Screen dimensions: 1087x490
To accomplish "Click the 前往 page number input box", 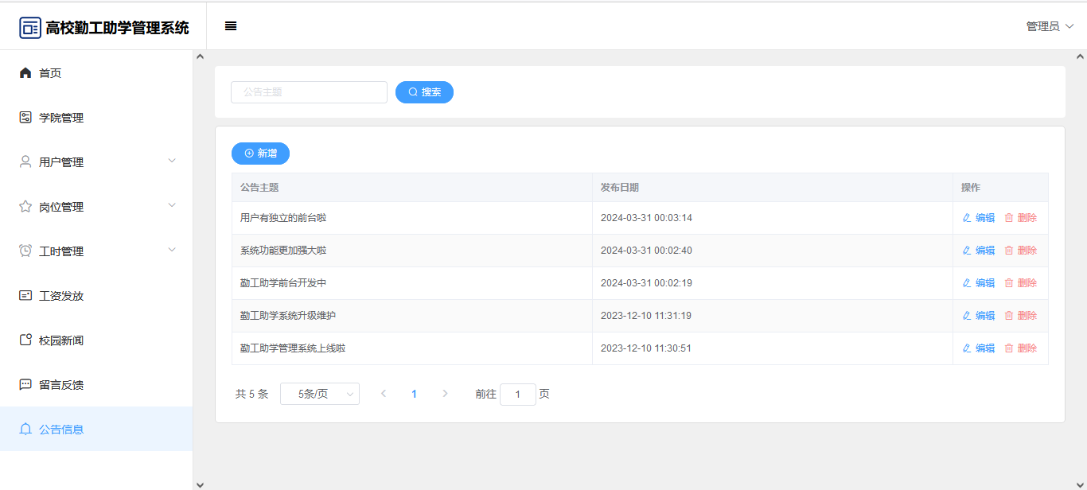I will (x=518, y=395).
